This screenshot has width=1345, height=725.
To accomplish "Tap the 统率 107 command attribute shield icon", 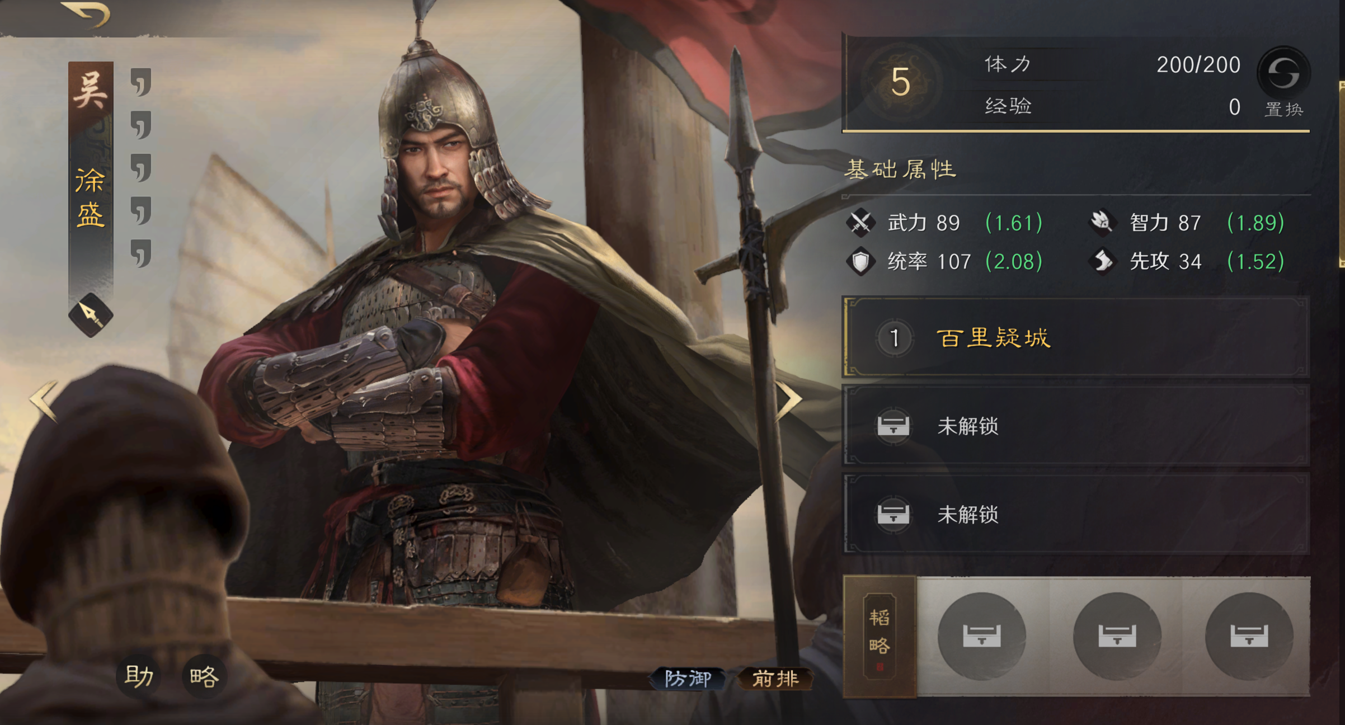I will 860,261.
